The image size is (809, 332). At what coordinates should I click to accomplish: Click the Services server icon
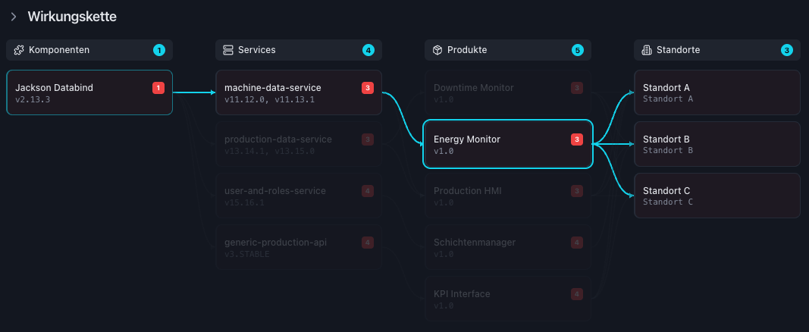[228, 50]
